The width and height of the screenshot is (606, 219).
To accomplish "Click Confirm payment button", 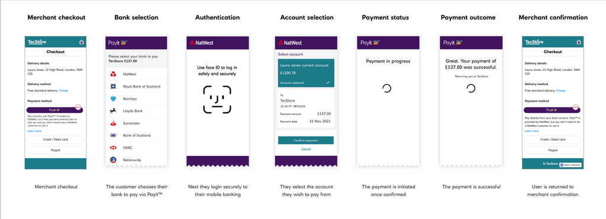I will pos(306,140).
